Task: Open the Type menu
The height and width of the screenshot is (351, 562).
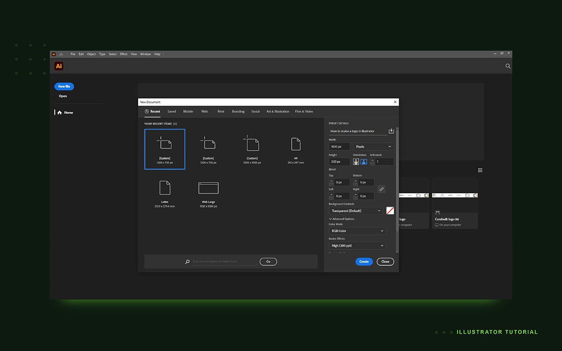Action: [102, 54]
